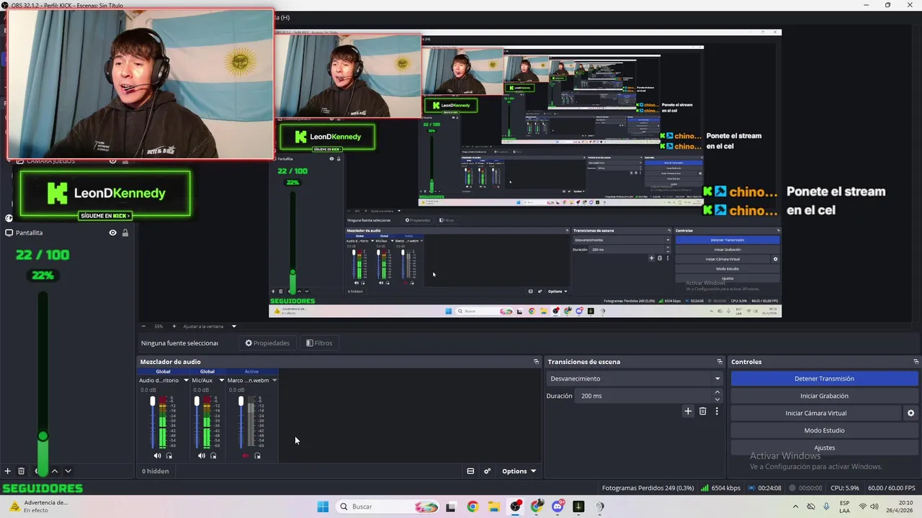
Task: Move source up in Sources list
Action: [x=54, y=471]
